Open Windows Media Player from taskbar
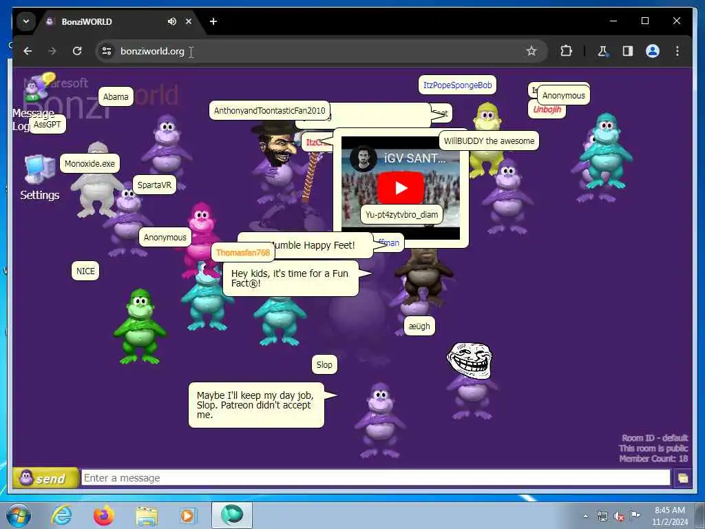The width and height of the screenshot is (705, 529). coord(187,515)
